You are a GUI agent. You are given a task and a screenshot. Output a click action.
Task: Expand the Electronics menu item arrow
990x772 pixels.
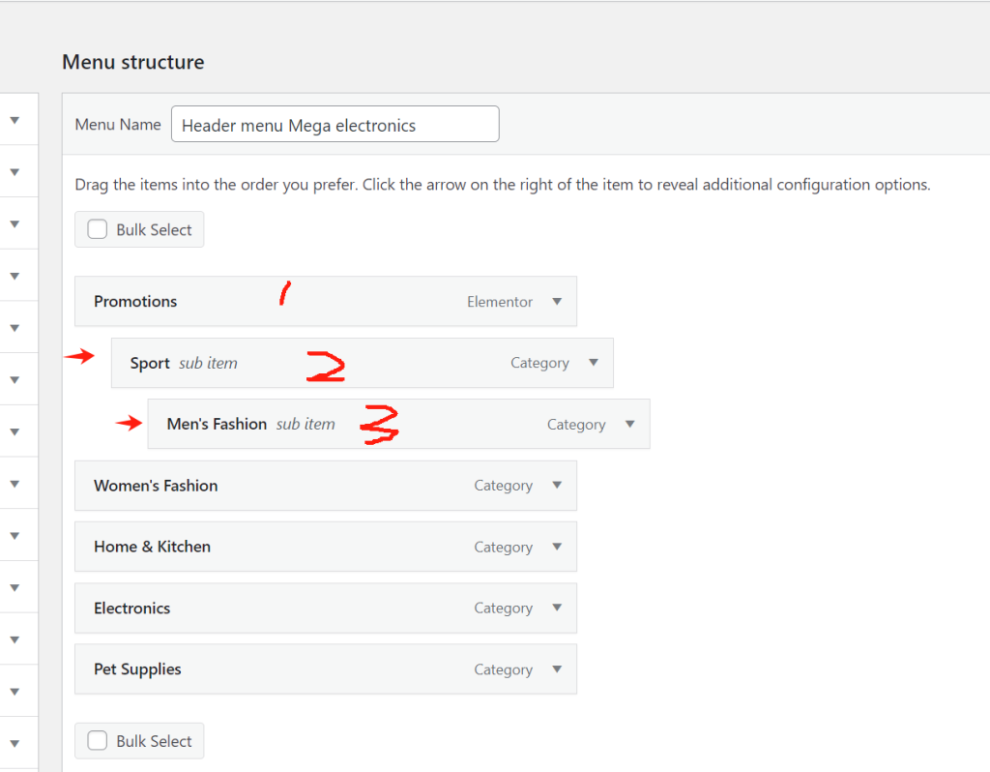[x=557, y=608]
